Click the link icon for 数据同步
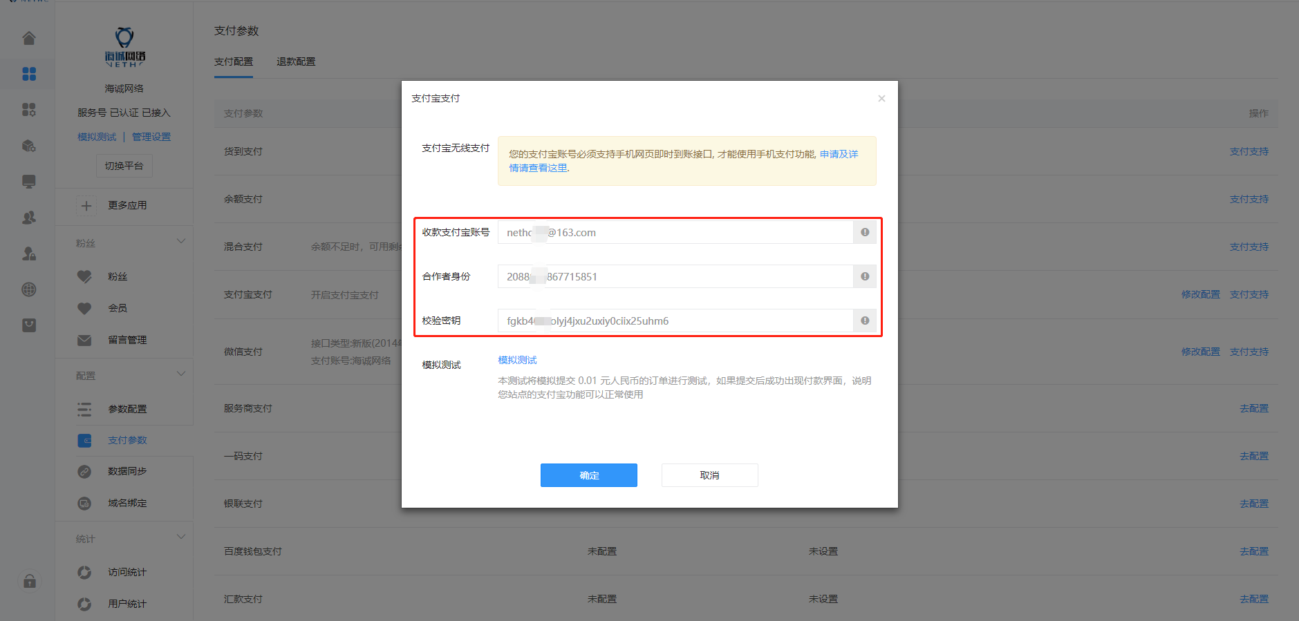This screenshot has height=621, width=1299. 84,471
